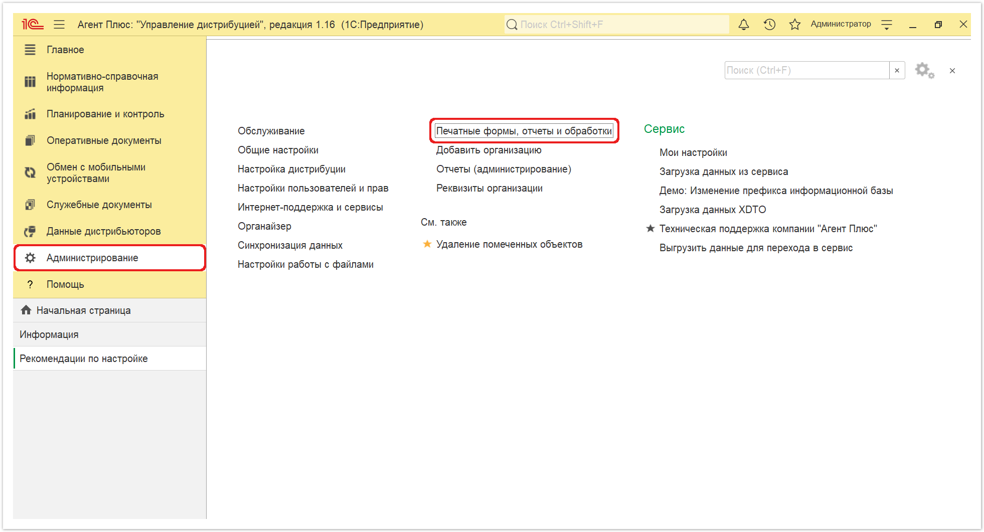Open Техническая поддержка компании "Агент Плюс"
Screen dimensions: 984x532
tap(768, 229)
